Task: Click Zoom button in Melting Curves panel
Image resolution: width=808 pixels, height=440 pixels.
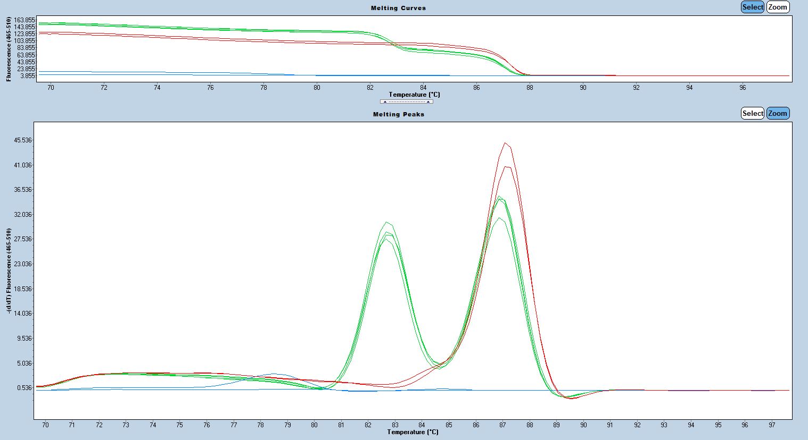Action: click(x=778, y=7)
